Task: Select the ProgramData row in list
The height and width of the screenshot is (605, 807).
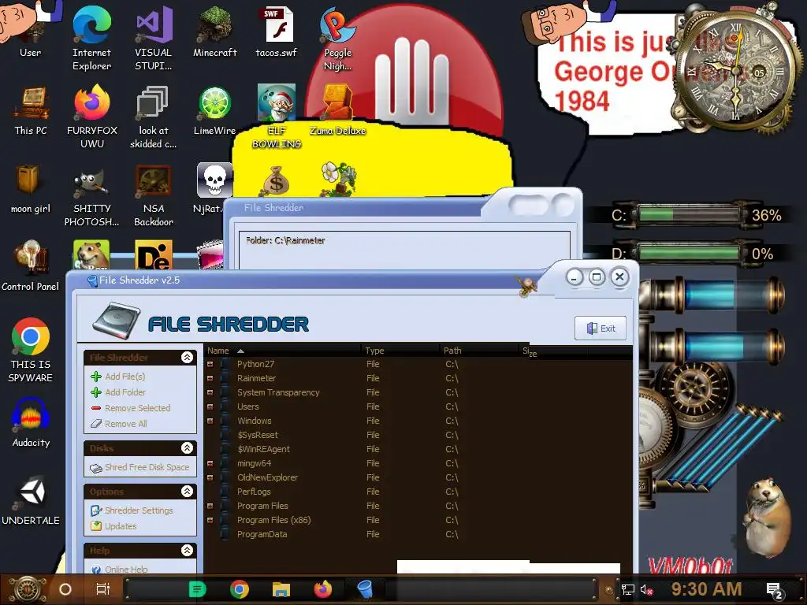Action: coord(418,534)
